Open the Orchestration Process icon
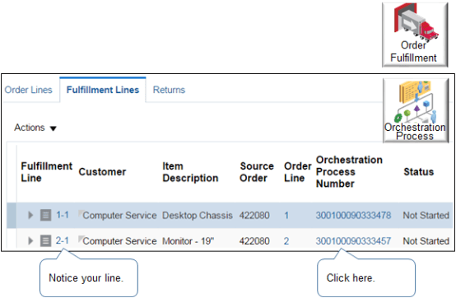456x298 pixels. coord(416,111)
